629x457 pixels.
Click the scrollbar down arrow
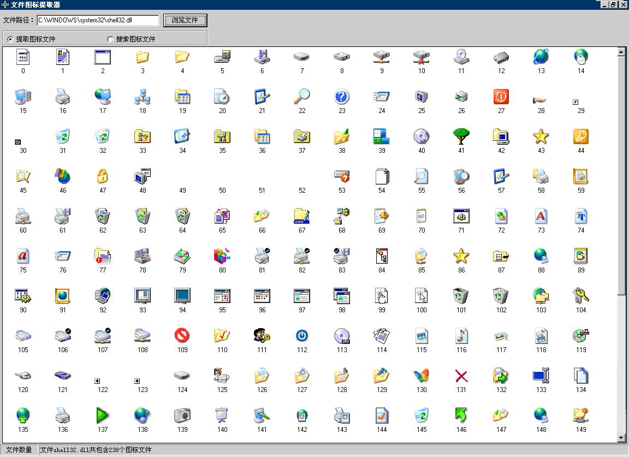621,438
